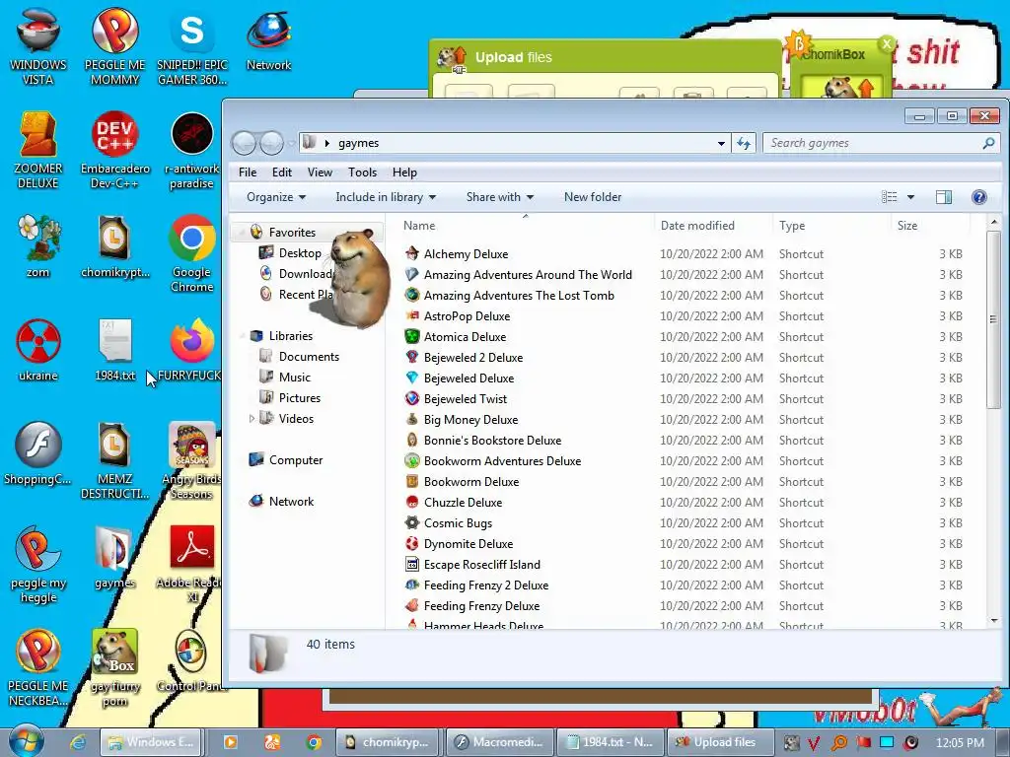Click the Explorer help question mark icon
This screenshot has height=757, width=1010.
(x=978, y=197)
